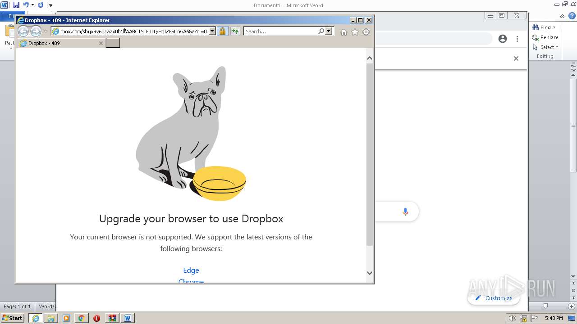The height and width of the screenshot is (324, 577).
Task: Click the magnifier search icon in IE
Action: click(x=321, y=31)
